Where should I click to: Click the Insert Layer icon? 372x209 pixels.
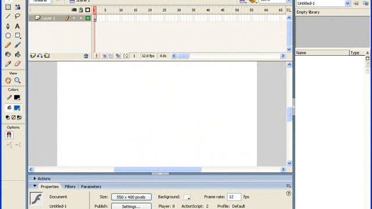pos(33,56)
